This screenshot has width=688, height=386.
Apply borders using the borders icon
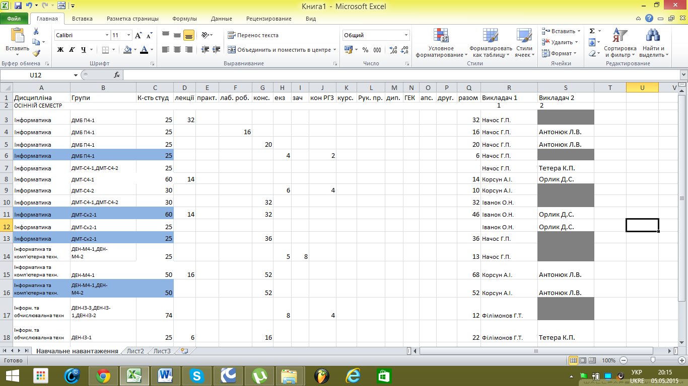click(106, 50)
